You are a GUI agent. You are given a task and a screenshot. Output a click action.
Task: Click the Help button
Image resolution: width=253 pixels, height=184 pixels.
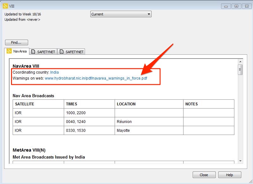point(230,175)
